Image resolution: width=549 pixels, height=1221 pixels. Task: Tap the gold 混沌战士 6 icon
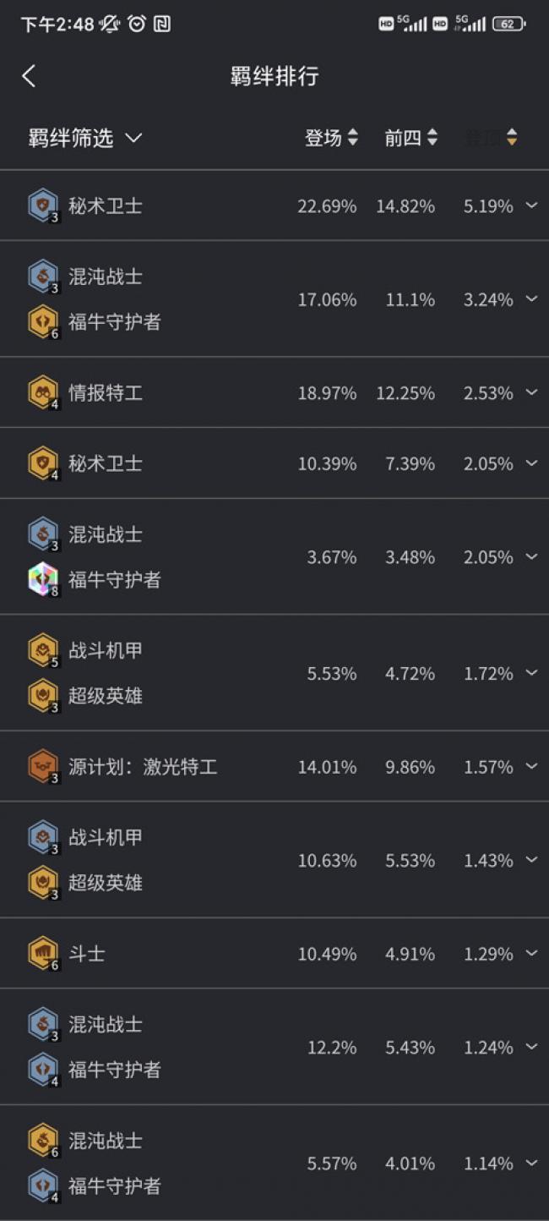43,1140
